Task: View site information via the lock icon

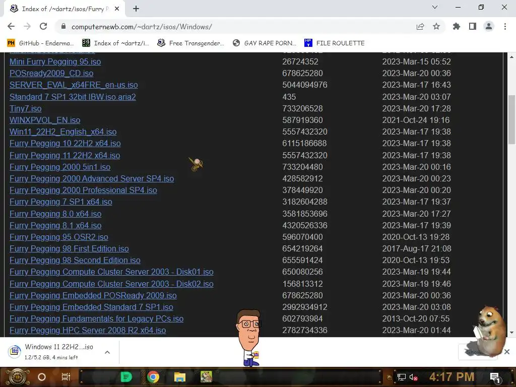Action: point(63,26)
